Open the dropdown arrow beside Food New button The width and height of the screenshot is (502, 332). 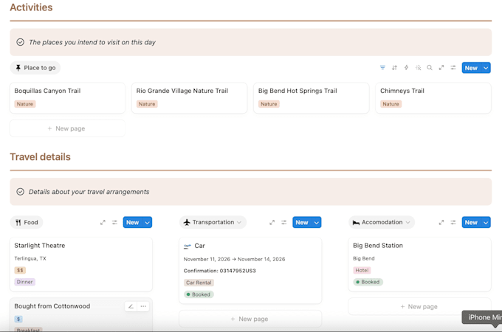(x=147, y=222)
